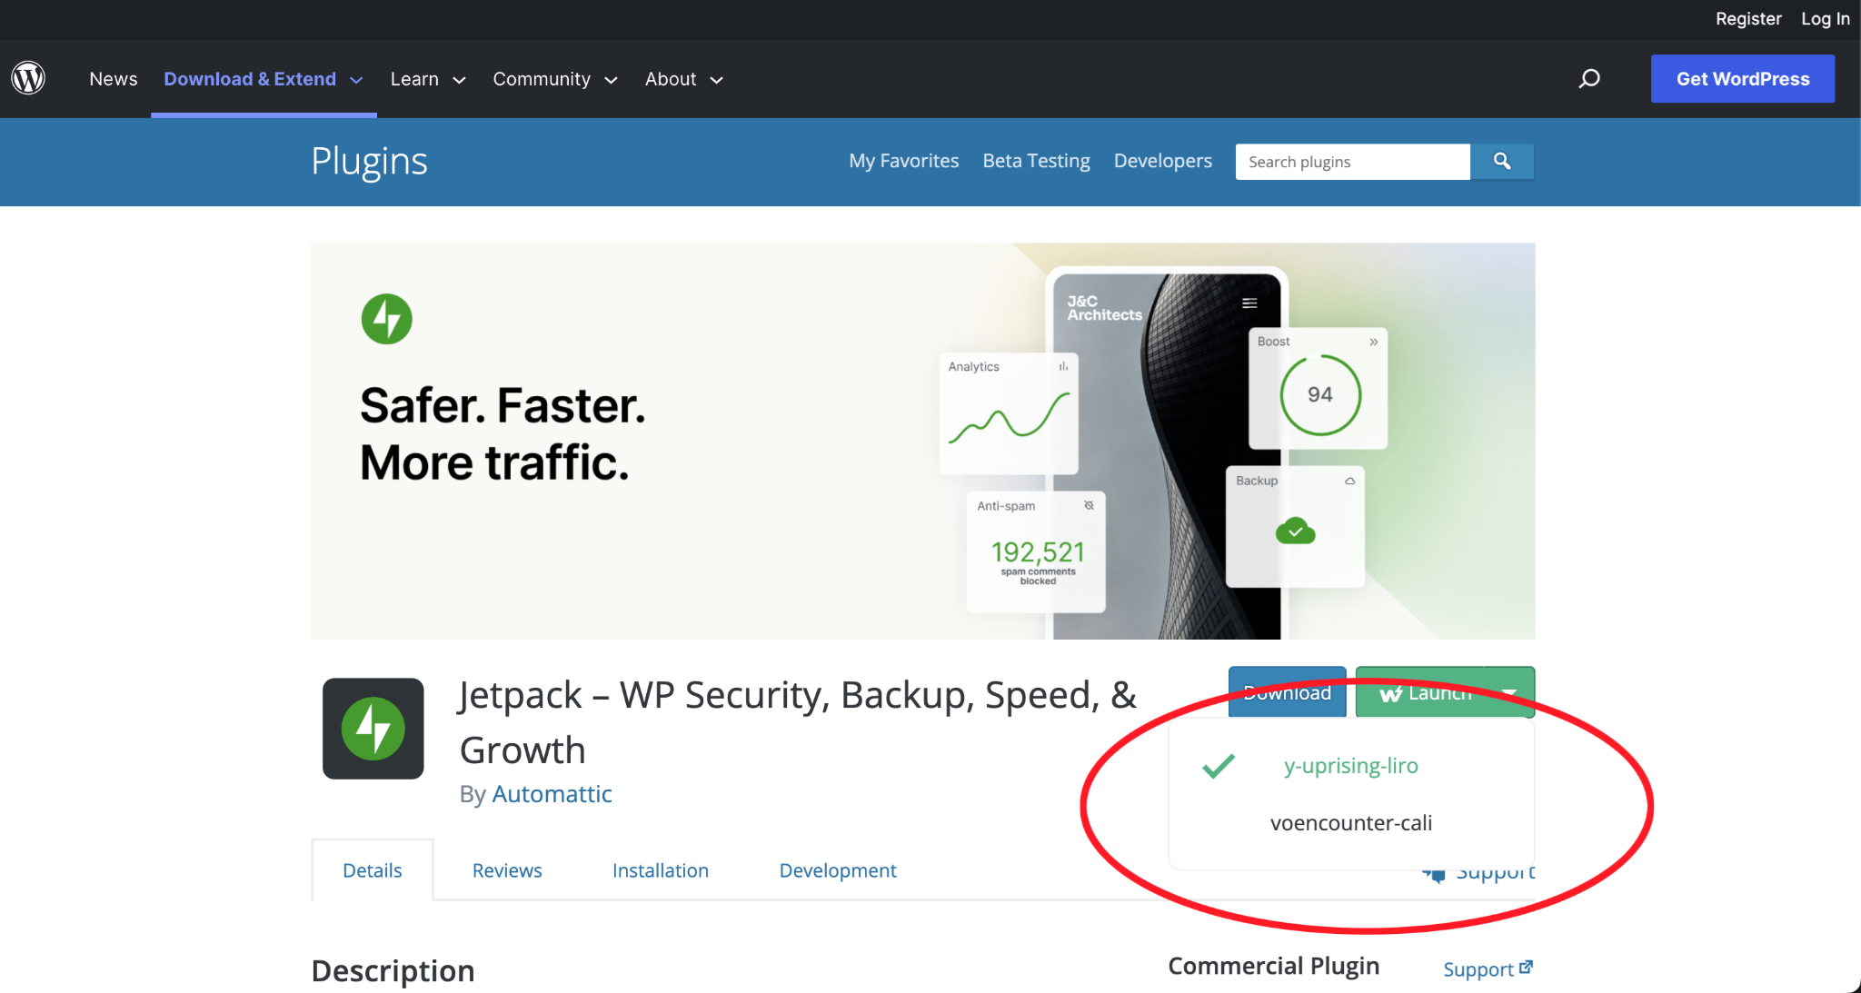Click the Get WordPress button

click(x=1743, y=79)
